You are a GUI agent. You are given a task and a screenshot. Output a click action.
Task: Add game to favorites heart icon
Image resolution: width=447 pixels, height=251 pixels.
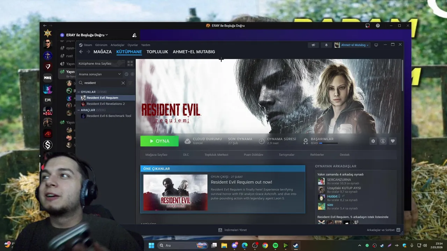[393, 141]
